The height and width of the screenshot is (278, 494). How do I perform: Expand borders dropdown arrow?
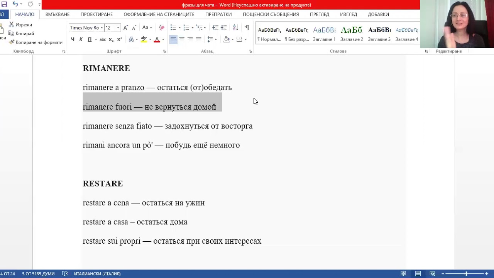coord(245,39)
